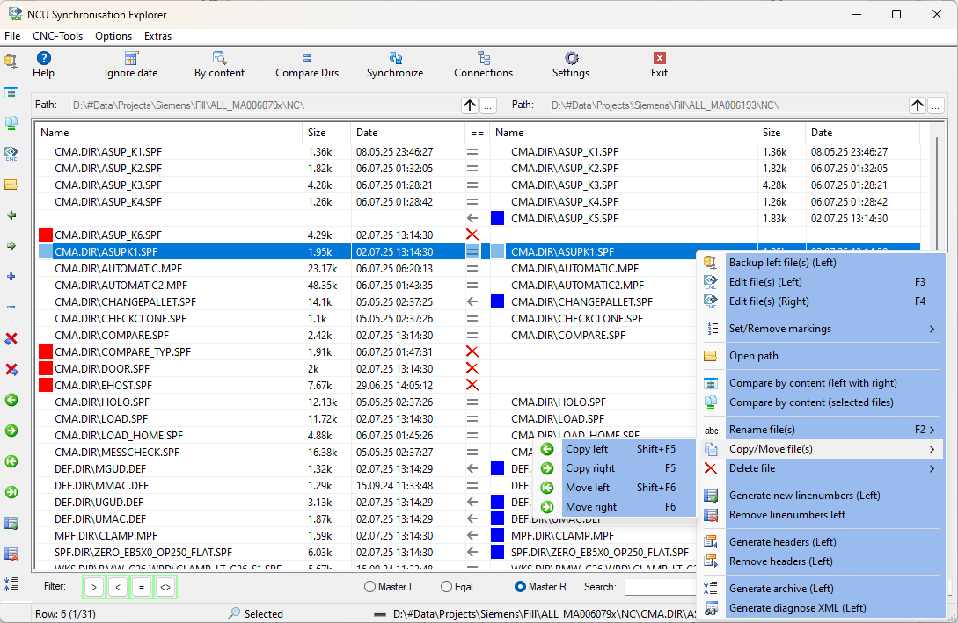Open the CNC-Tools menu

coord(57,36)
